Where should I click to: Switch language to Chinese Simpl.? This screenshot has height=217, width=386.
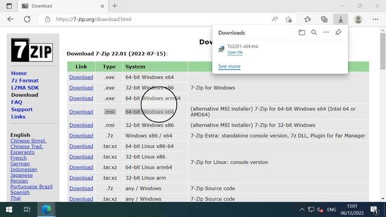pos(28,141)
